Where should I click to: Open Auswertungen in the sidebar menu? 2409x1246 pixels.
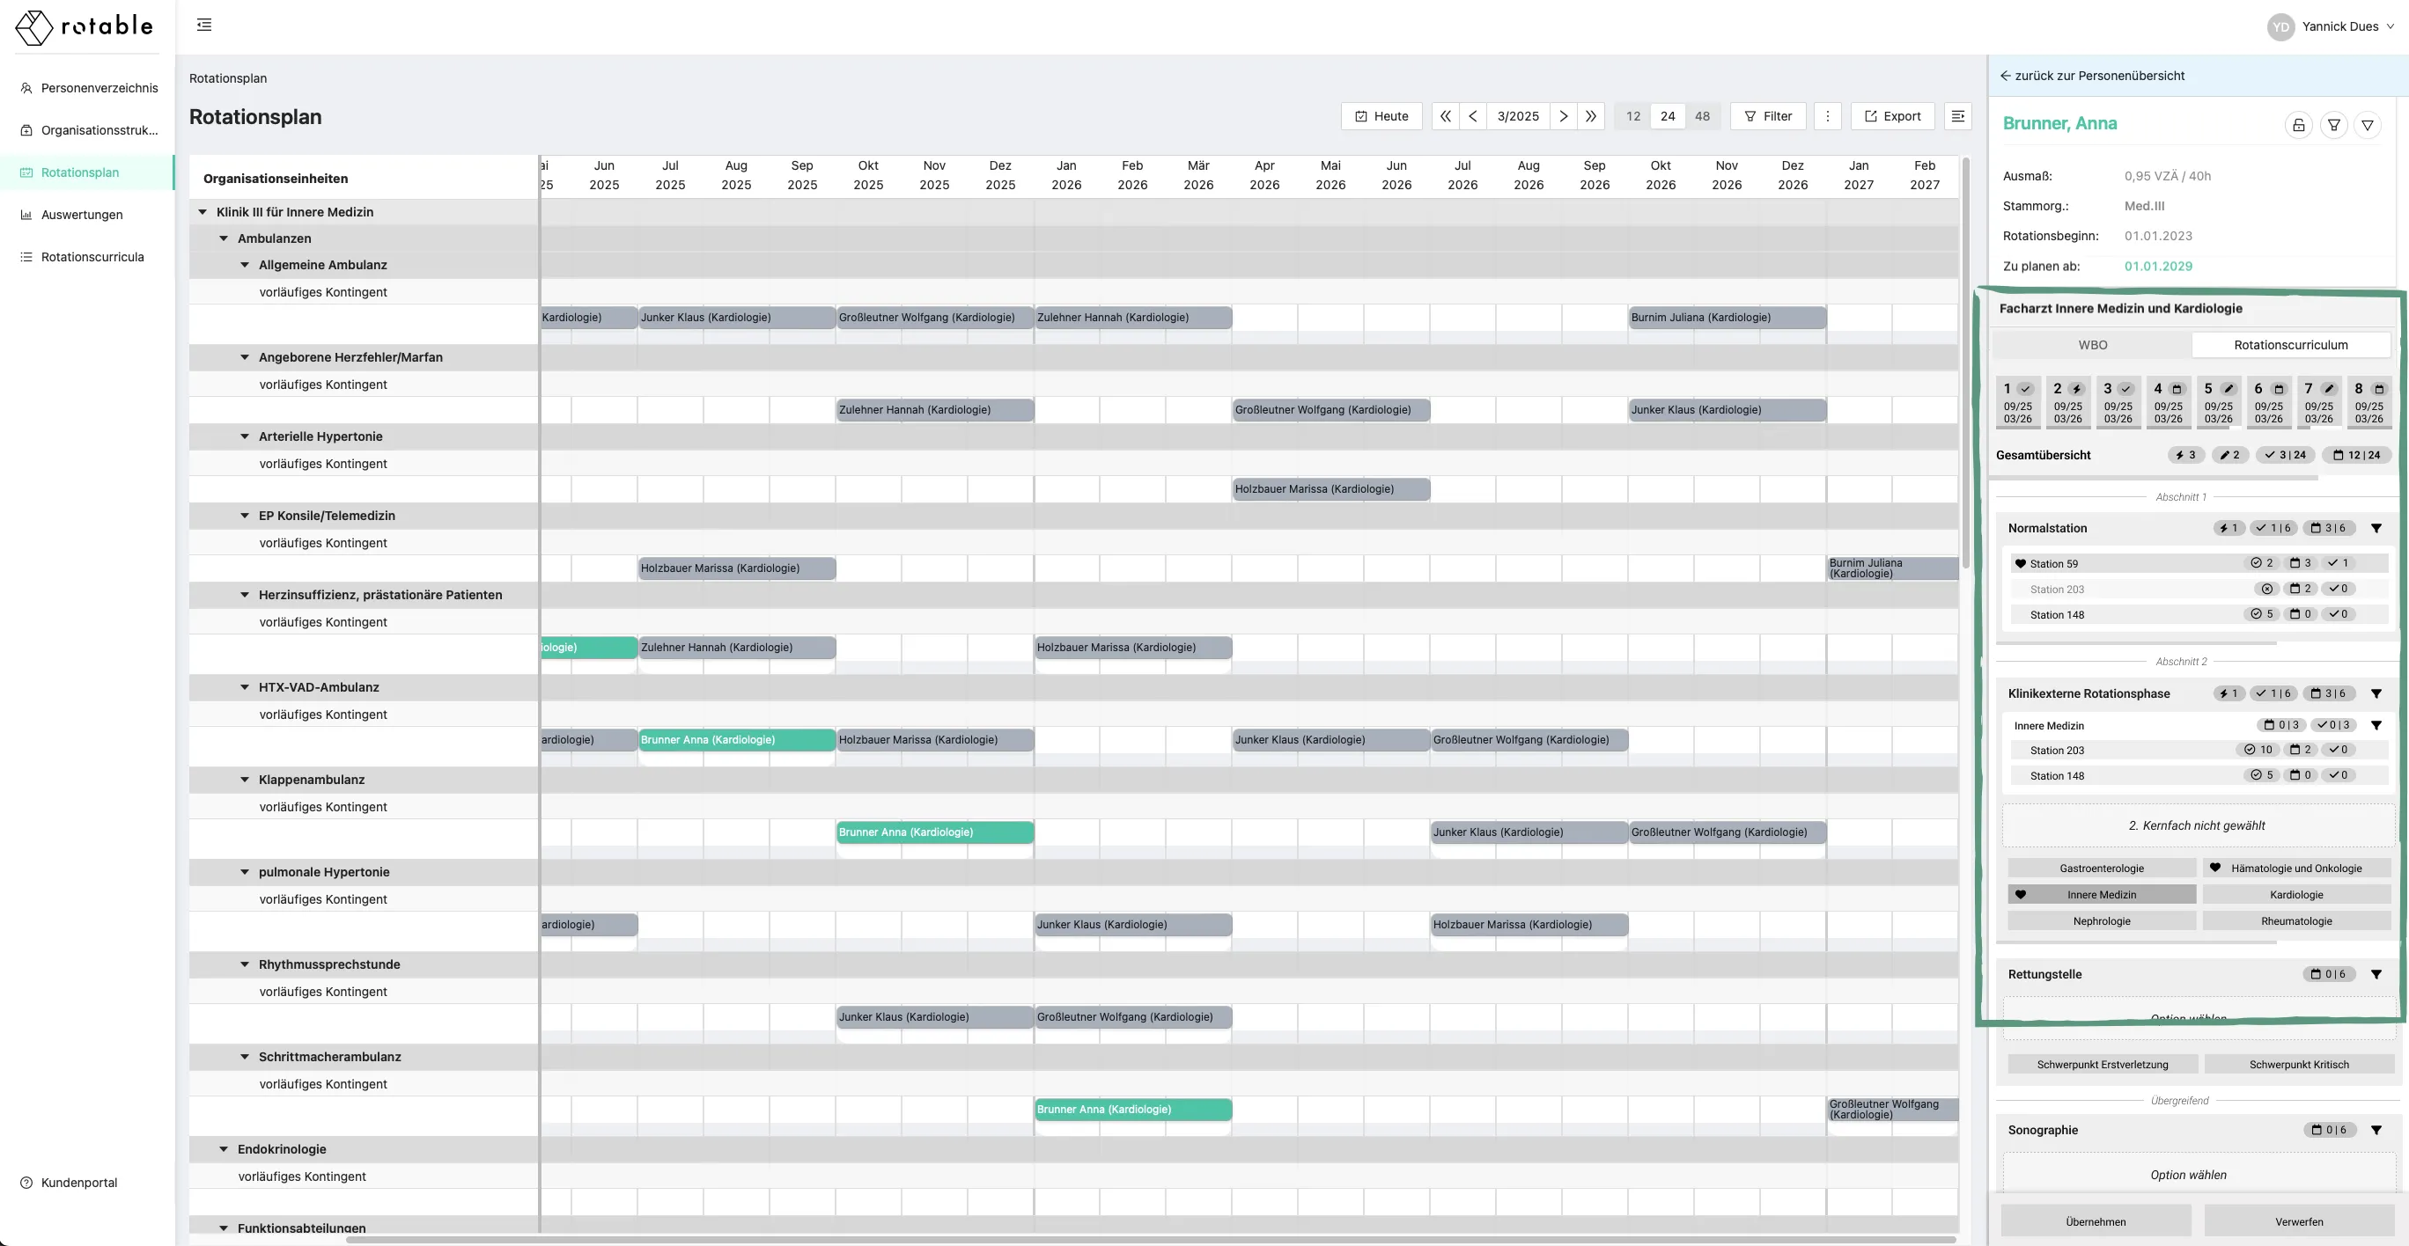tap(81, 215)
